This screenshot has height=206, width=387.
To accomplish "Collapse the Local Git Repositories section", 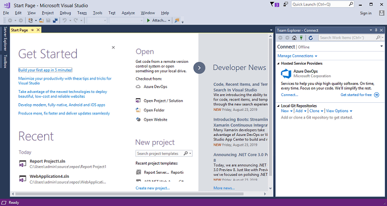I will [x=279, y=106].
